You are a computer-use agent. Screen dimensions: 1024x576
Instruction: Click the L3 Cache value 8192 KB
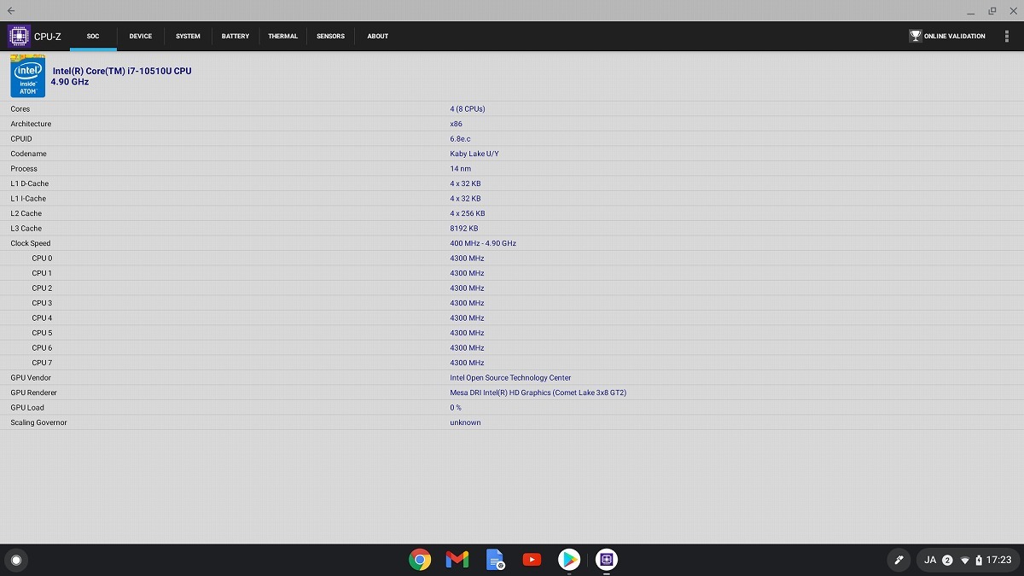[464, 229]
